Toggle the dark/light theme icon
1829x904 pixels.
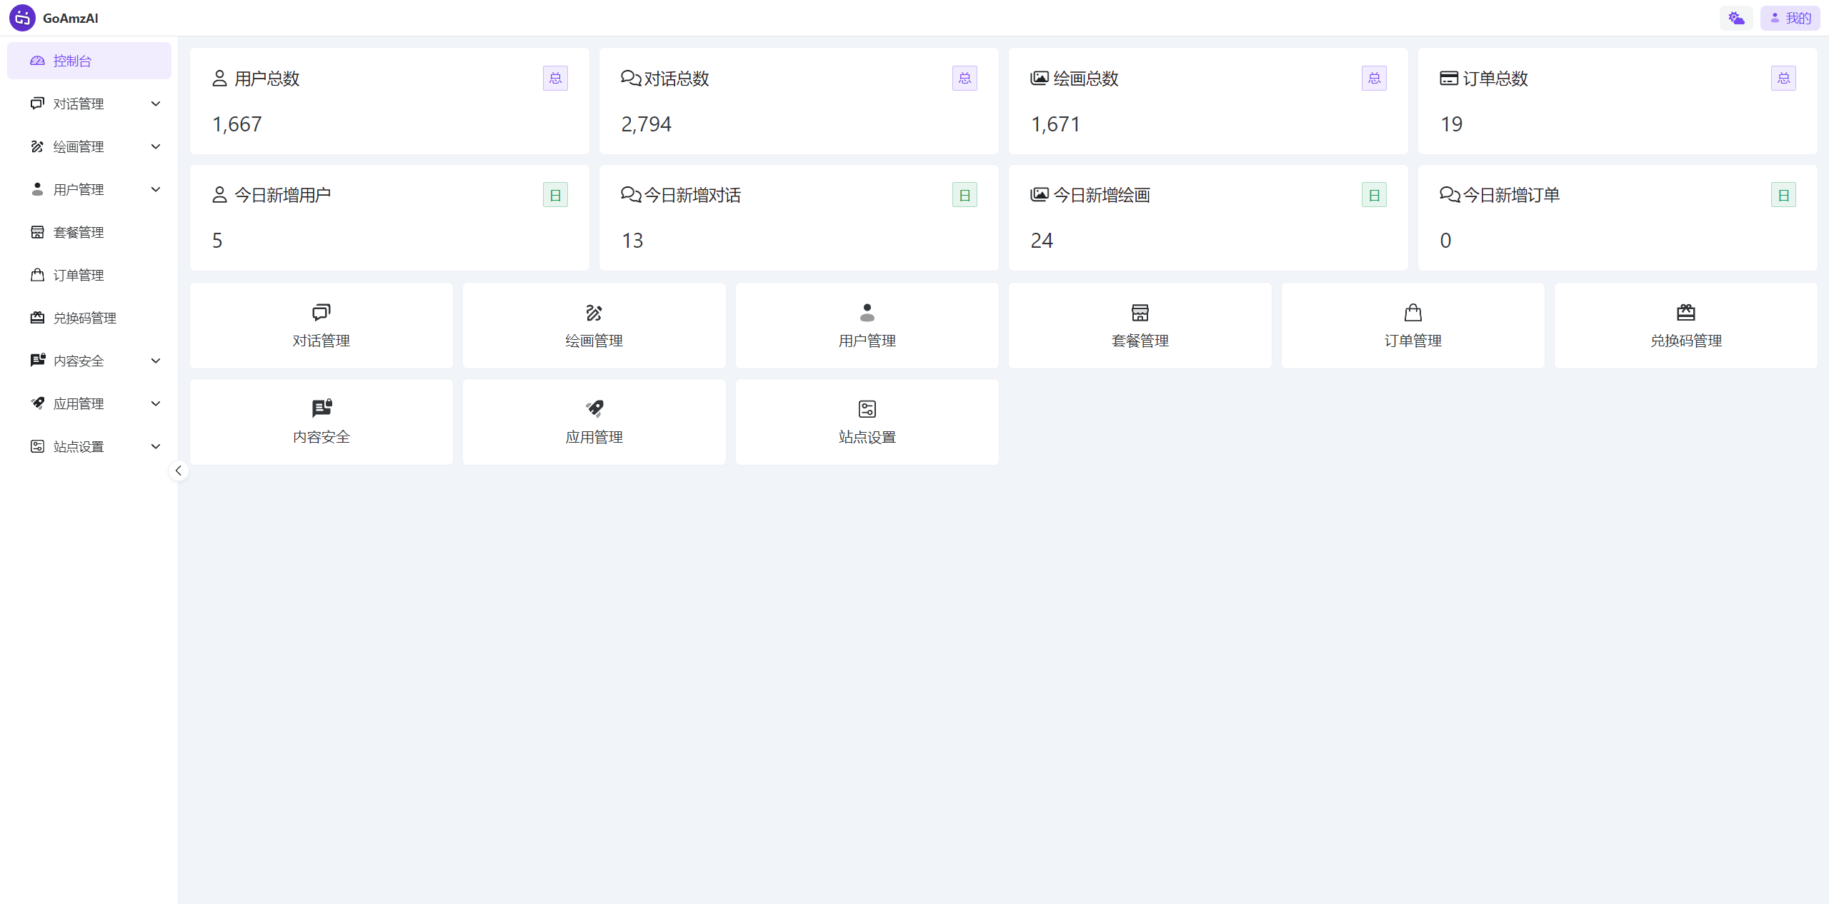tap(1735, 18)
